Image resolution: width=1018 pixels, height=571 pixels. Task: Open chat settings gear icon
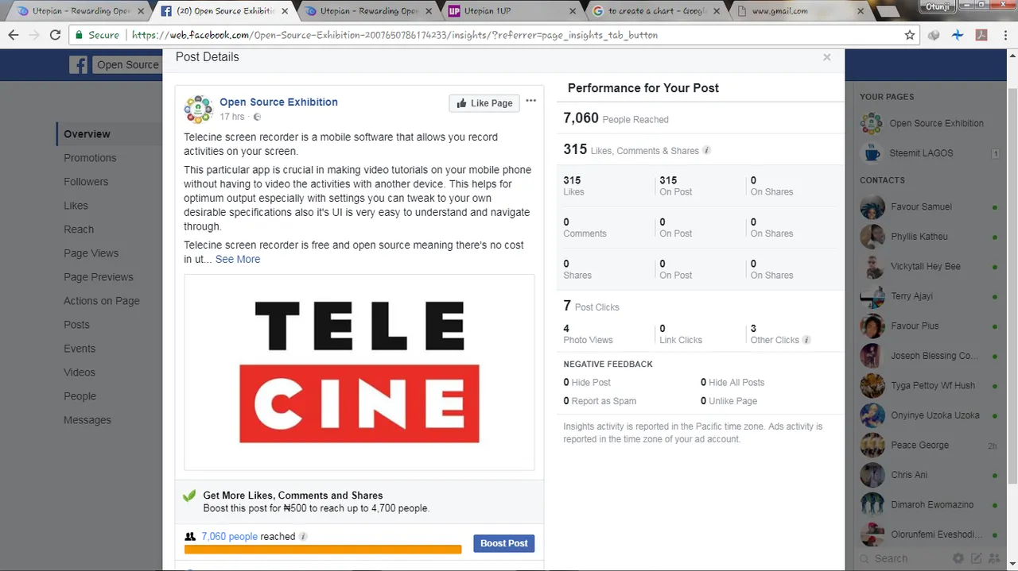coord(958,558)
